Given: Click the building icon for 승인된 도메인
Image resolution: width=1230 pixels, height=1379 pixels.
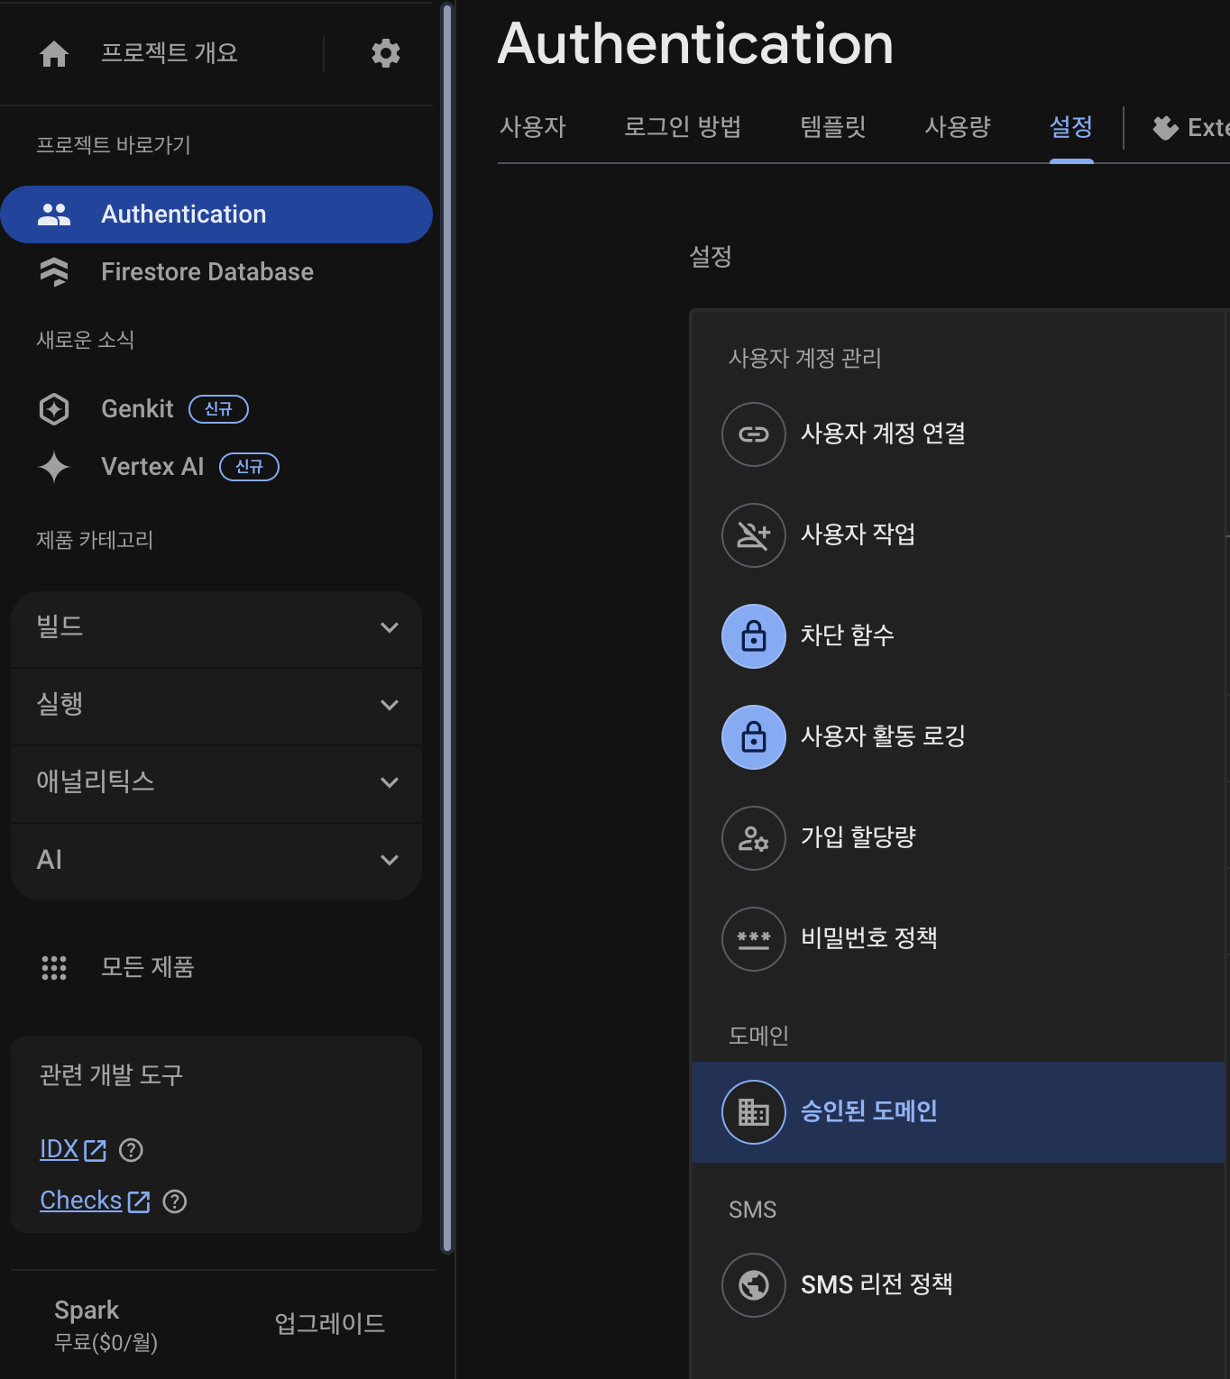Looking at the screenshot, I should (x=754, y=1112).
